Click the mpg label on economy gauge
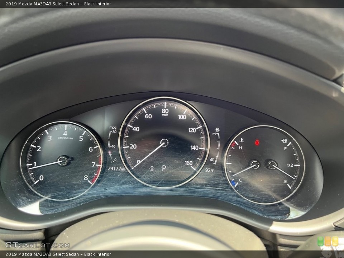The image size is (344, 258). tap(113, 128)
